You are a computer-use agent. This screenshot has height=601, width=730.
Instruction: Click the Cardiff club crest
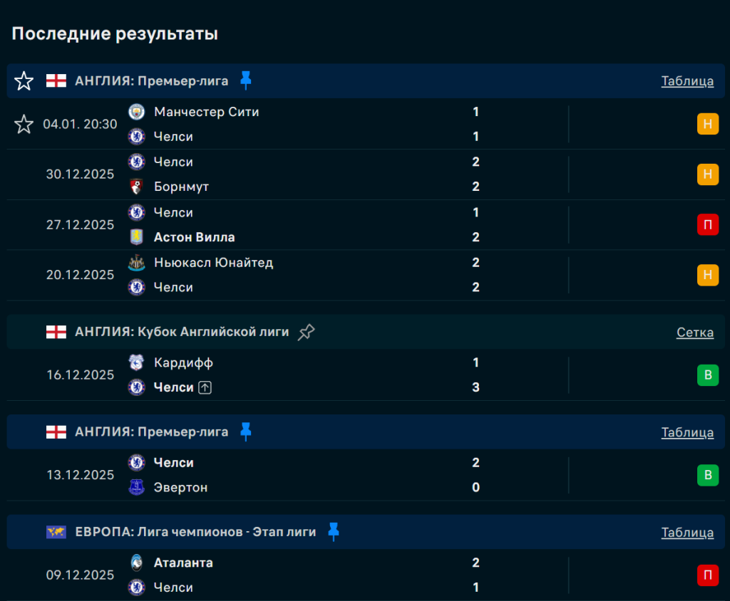coord(136,362)
